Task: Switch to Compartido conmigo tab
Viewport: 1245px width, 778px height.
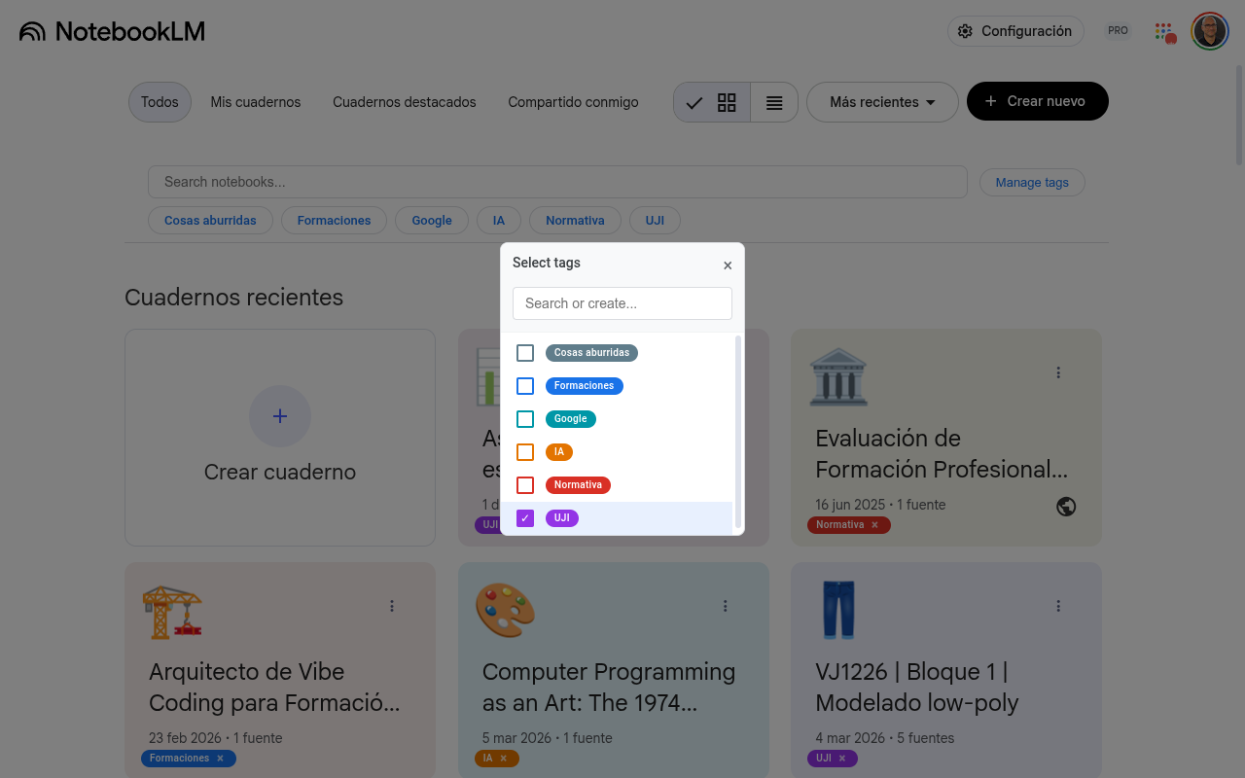Action: point(573,102)
